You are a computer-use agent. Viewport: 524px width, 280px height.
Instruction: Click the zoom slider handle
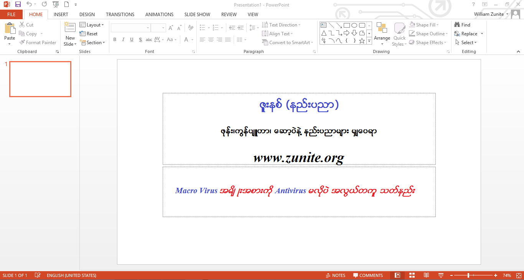click(x=468, y=275)
